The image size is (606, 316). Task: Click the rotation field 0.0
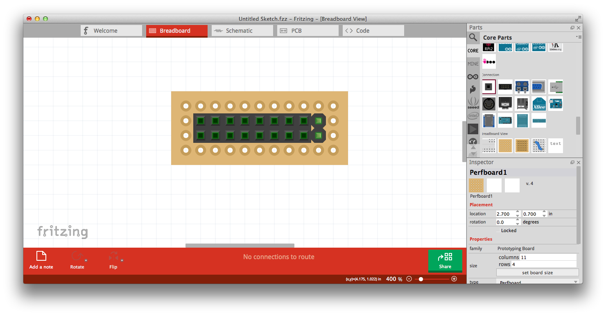tap(505, 222)
